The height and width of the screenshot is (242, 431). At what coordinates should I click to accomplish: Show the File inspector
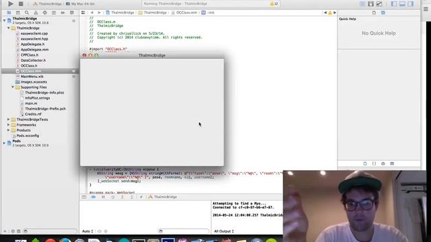point(374,13)
